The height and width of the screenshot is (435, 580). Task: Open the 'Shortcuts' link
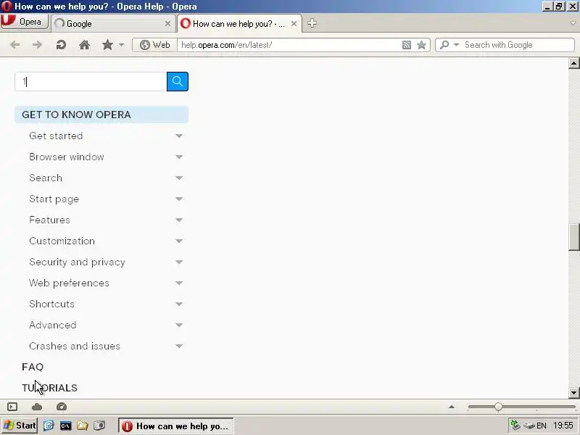pyautogui.click(x=51, y=304)
